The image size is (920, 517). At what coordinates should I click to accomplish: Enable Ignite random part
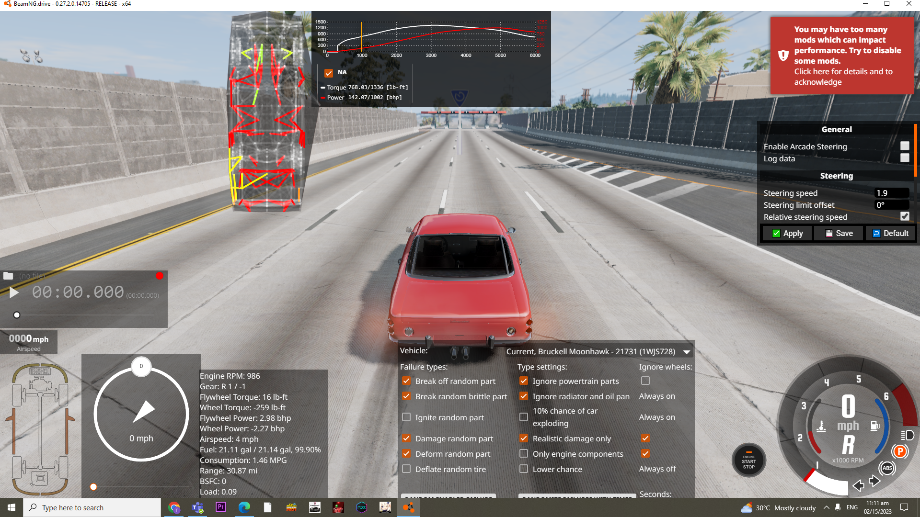[x=406, y=417]
